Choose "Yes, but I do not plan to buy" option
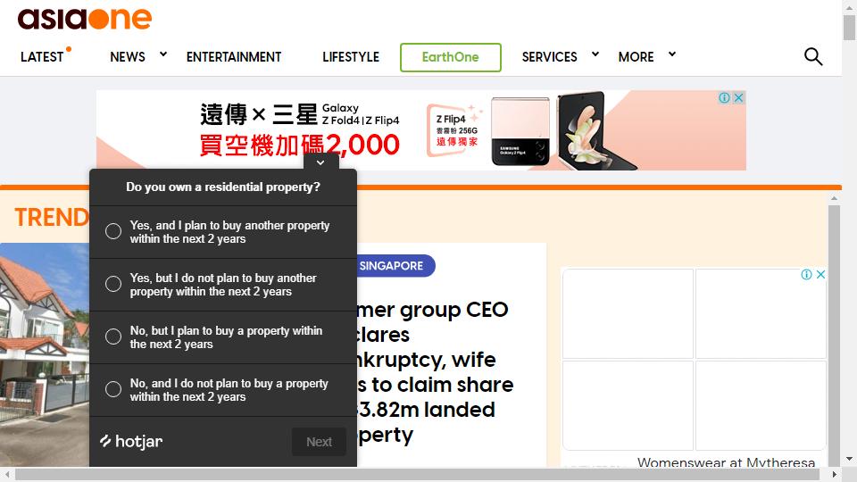Viewport: 857px width, 482px height. [223, 285]
